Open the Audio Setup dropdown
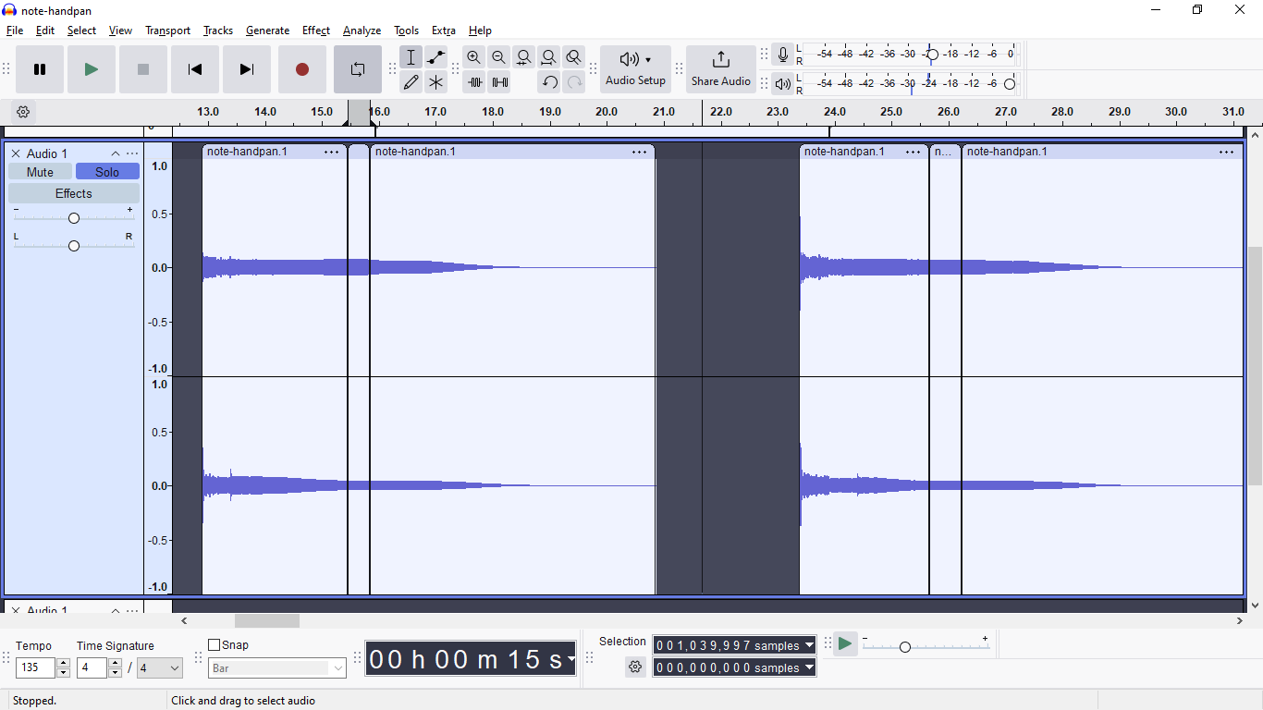This screenshot has width=1263, height=710. coord(635,69)
